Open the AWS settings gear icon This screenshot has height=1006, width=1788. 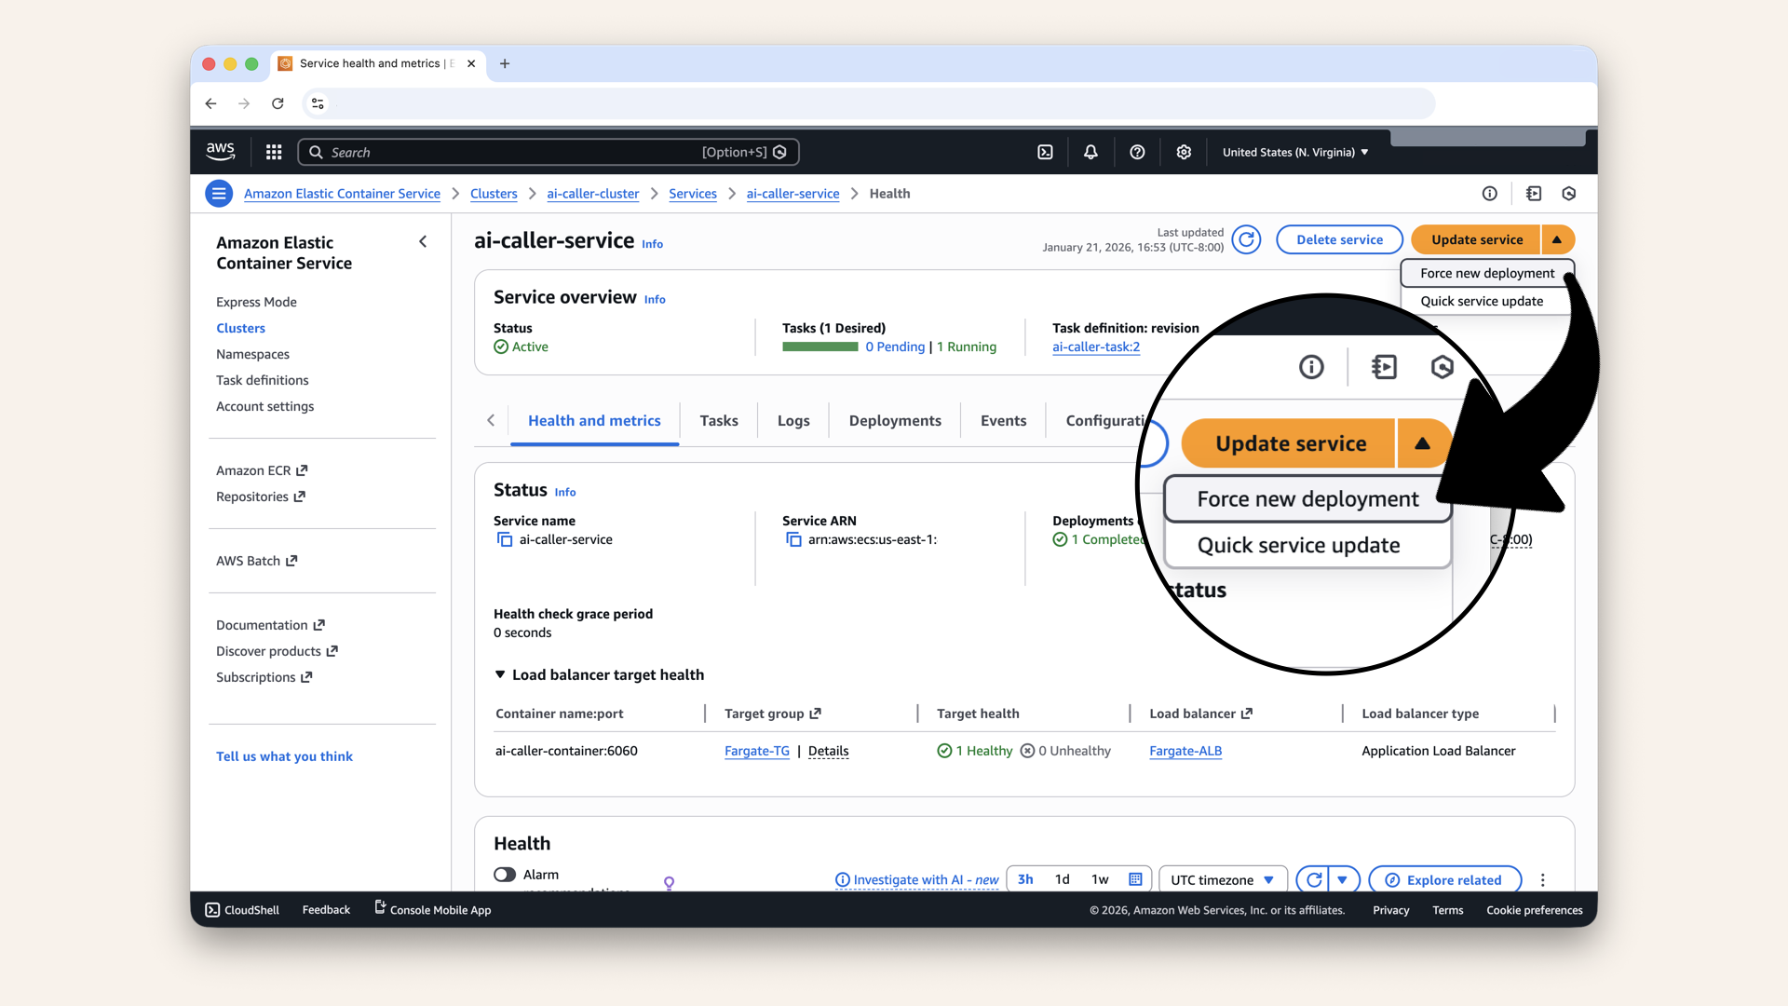tap(1183, 151)
